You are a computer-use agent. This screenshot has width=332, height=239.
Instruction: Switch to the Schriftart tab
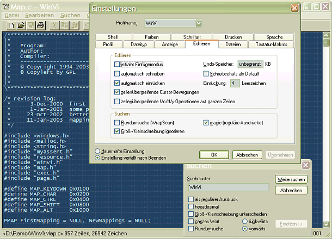pos(192,37)
